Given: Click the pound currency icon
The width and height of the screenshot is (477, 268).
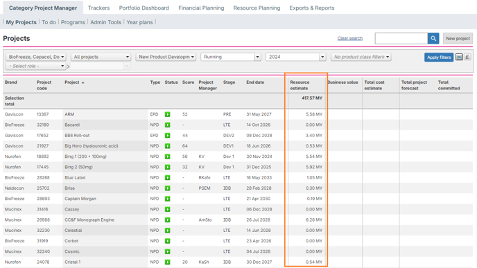Looking at the screenshot, I should [x=467, y=57].
